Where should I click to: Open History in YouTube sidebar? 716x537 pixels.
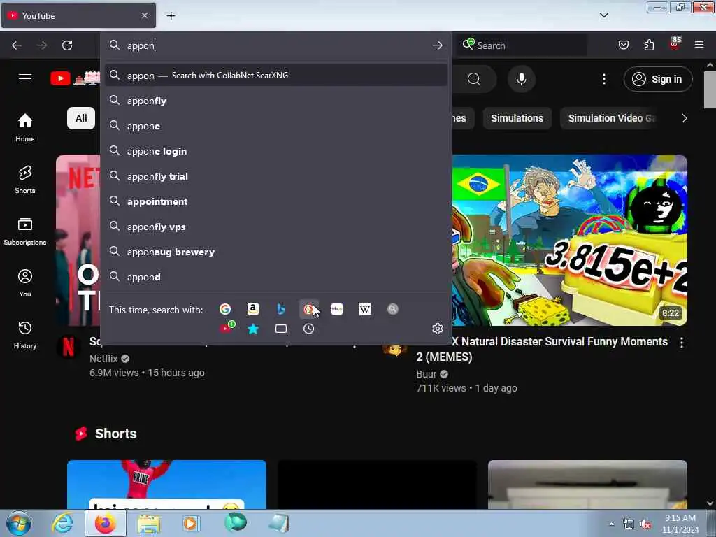point(25,334)
